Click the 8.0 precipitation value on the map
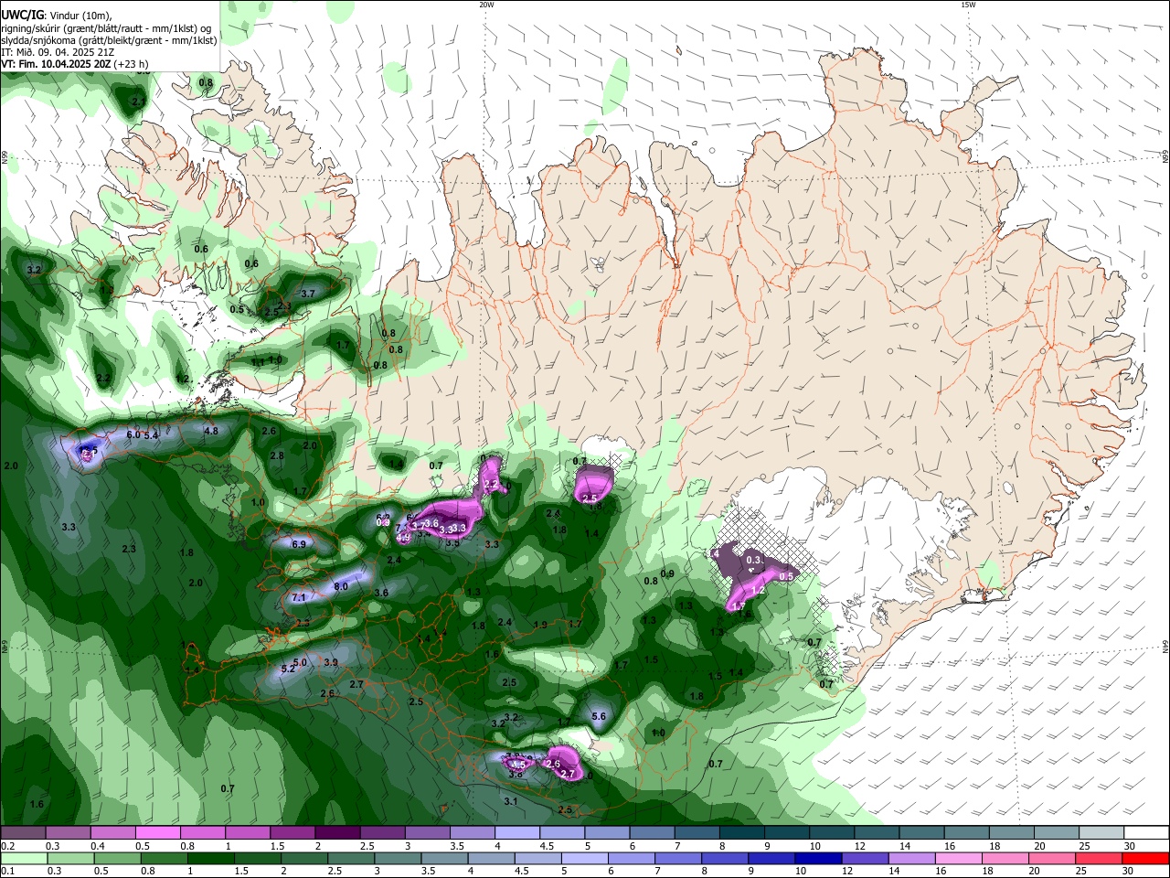 click(x=341, y=586)
